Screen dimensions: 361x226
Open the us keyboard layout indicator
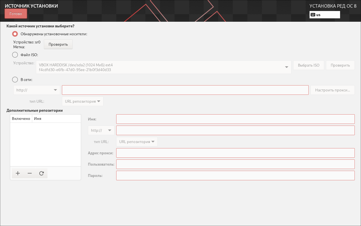325,15
